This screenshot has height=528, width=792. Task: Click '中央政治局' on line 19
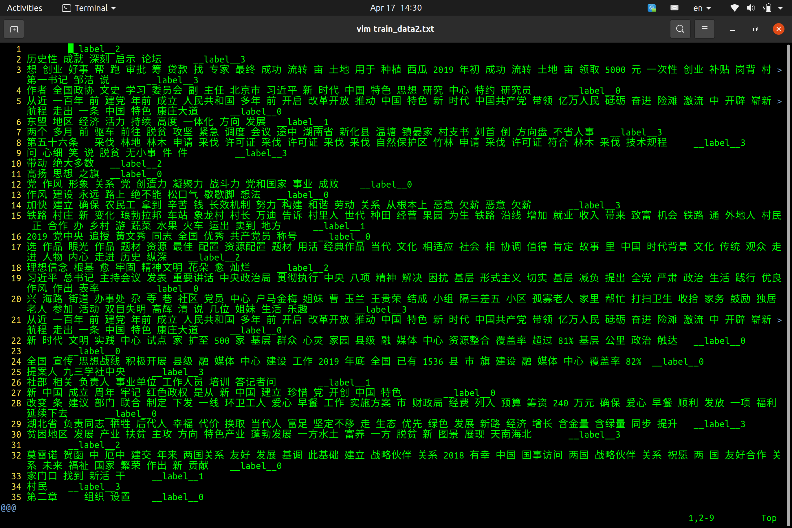(x=245, y=278)
